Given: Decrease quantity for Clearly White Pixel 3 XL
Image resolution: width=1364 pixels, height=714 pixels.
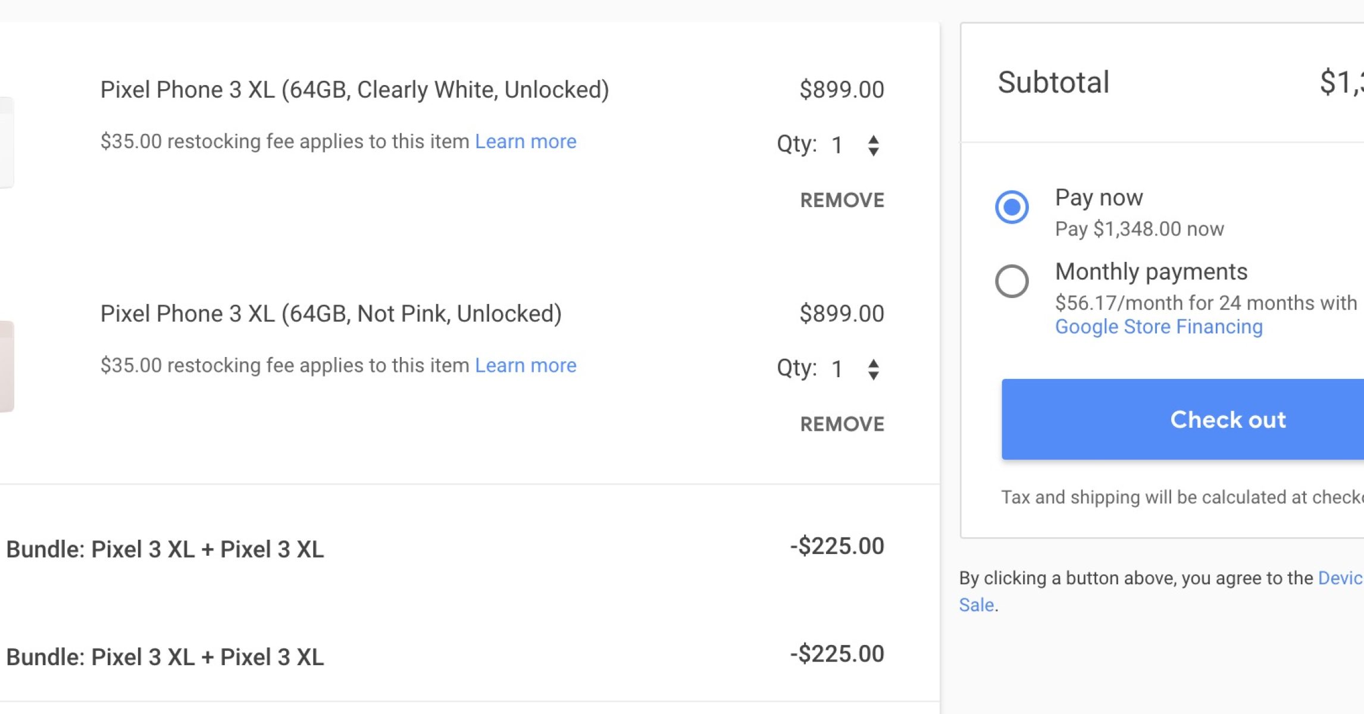Looking at the screenshot, I should [x=873, y=152].
